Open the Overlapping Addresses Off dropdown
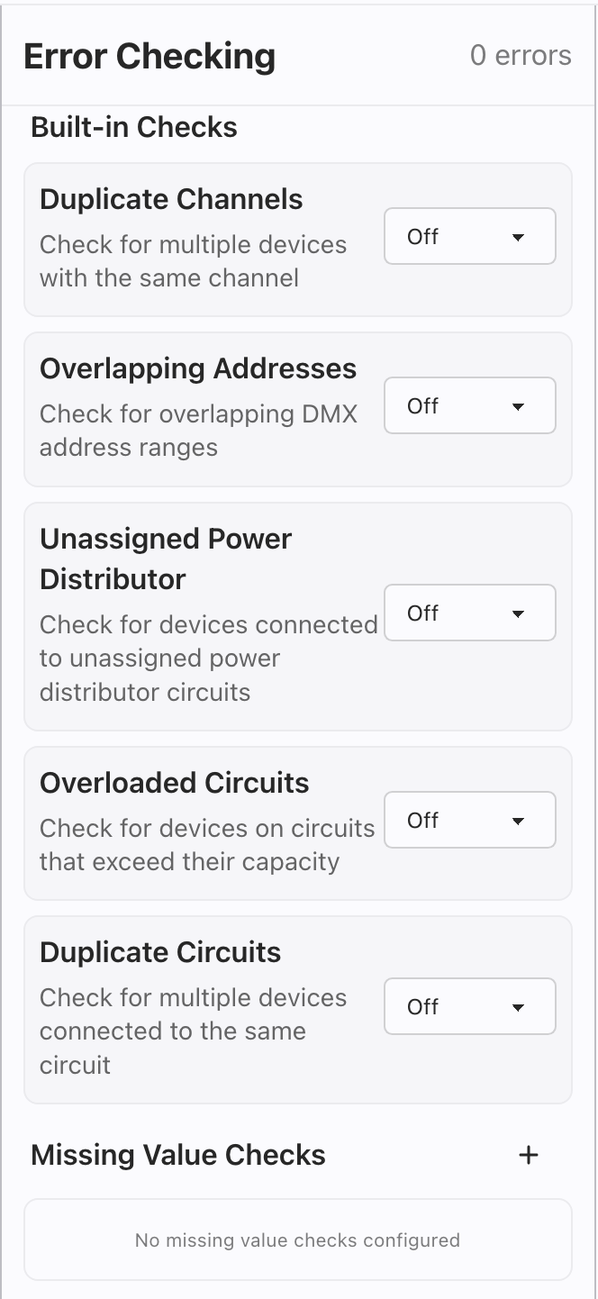The width and height of the screenshot is (598, 1299). pos(469,406)
